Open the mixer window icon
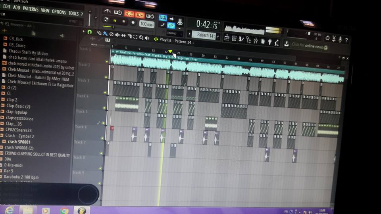 (x=256, y=40)
